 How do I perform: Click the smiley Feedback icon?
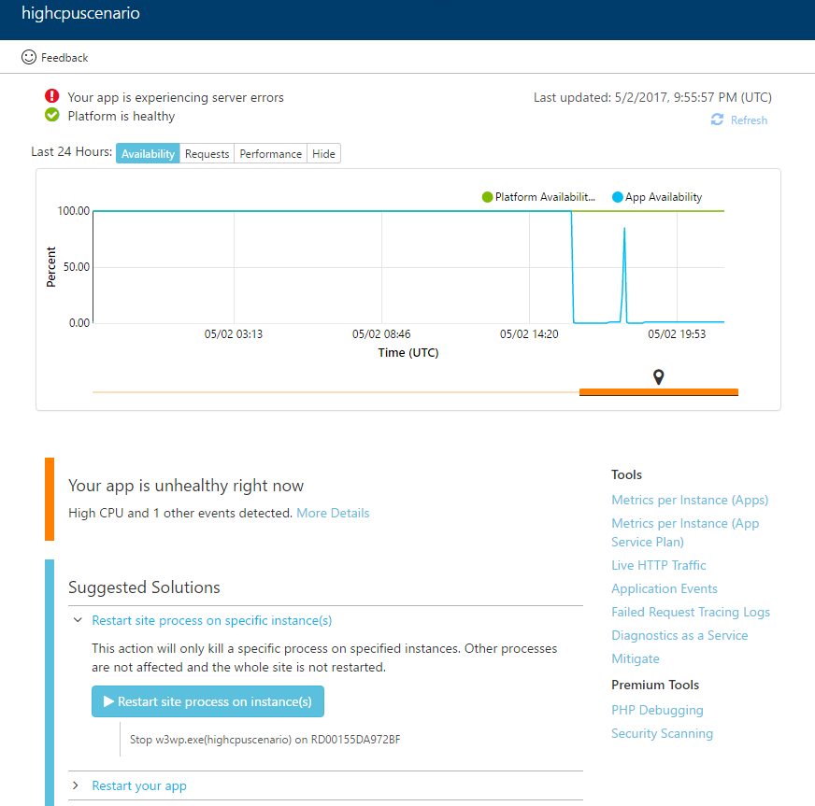29,57
